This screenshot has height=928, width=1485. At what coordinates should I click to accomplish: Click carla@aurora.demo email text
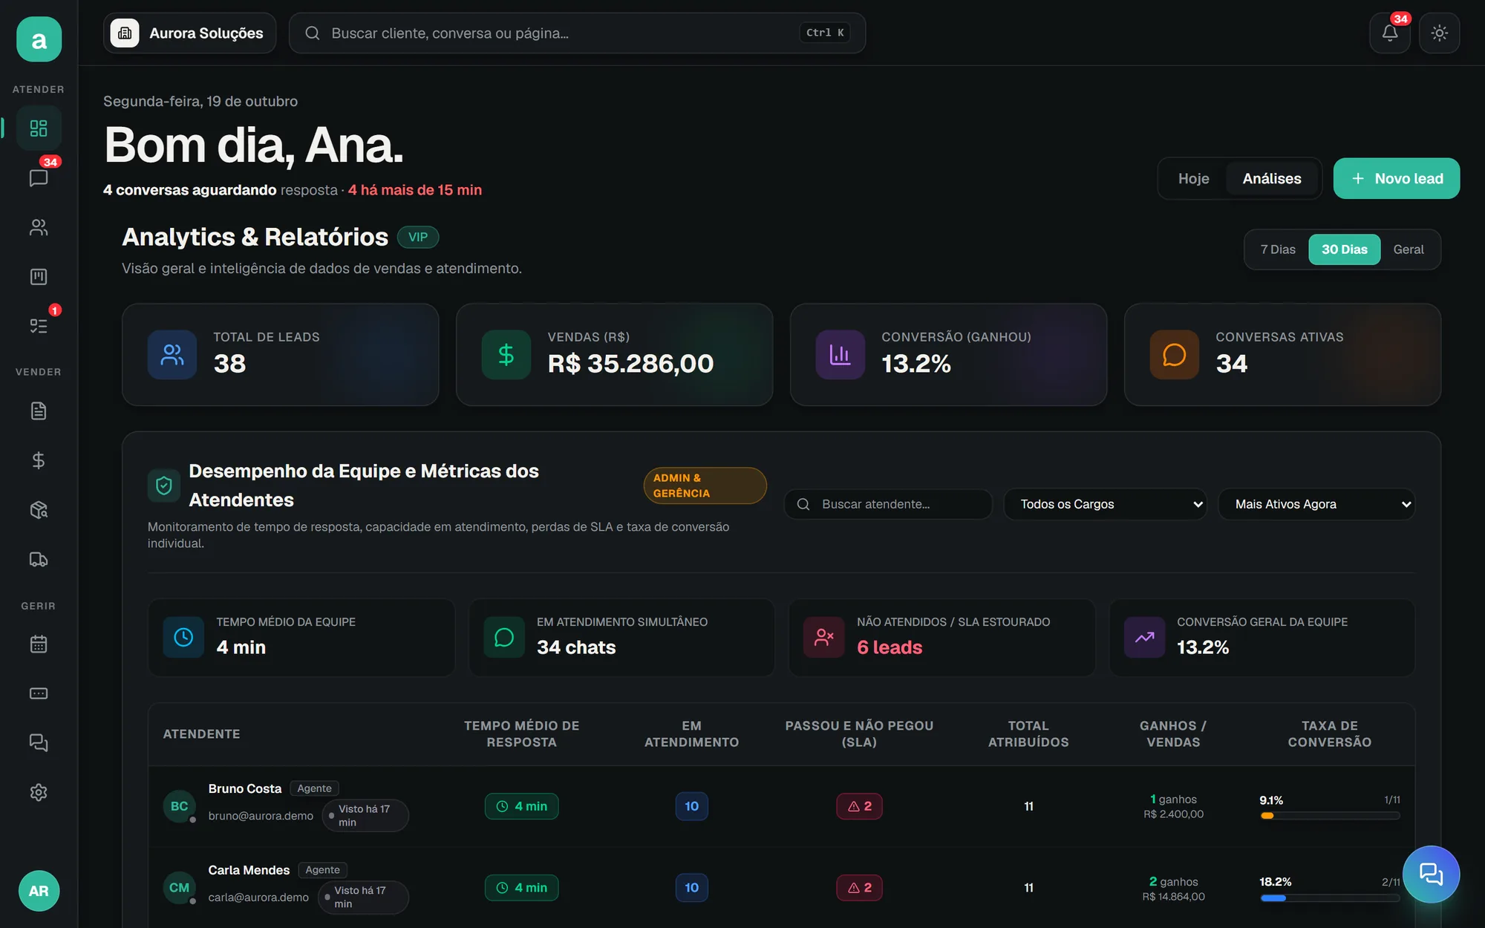coord(258,898)
